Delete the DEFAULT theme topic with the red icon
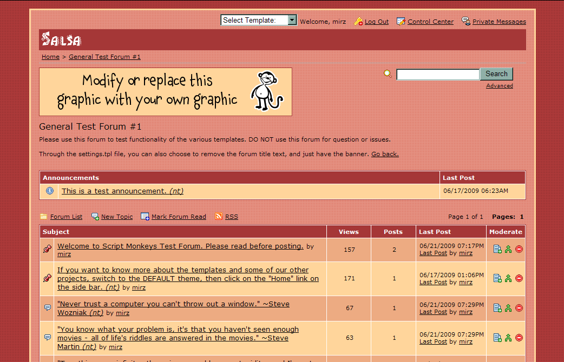This screenshot has height=362, width=564. pos(519,278)
